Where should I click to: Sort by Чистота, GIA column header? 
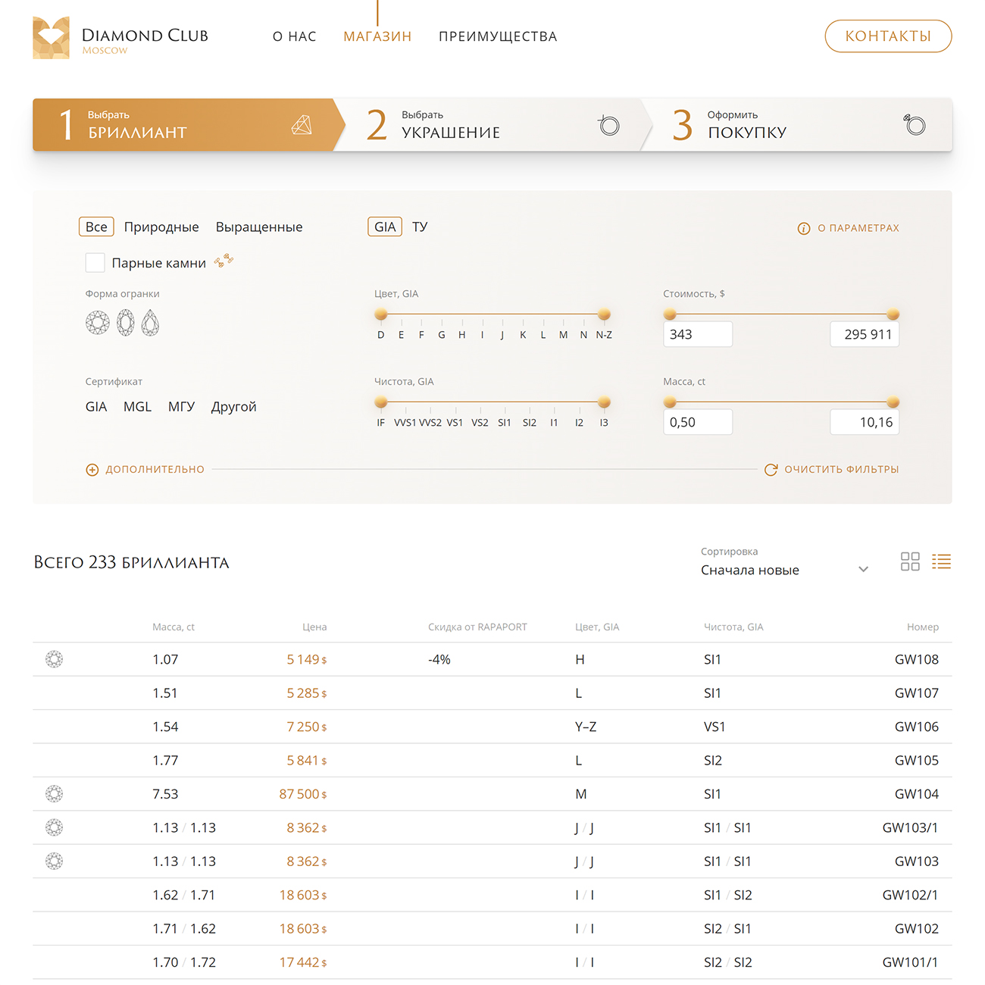[x=733, y=627]
